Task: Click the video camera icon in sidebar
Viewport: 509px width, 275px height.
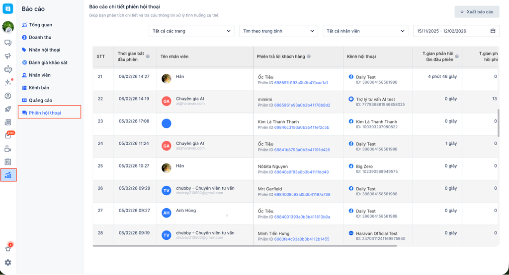Action: (8, 149)
